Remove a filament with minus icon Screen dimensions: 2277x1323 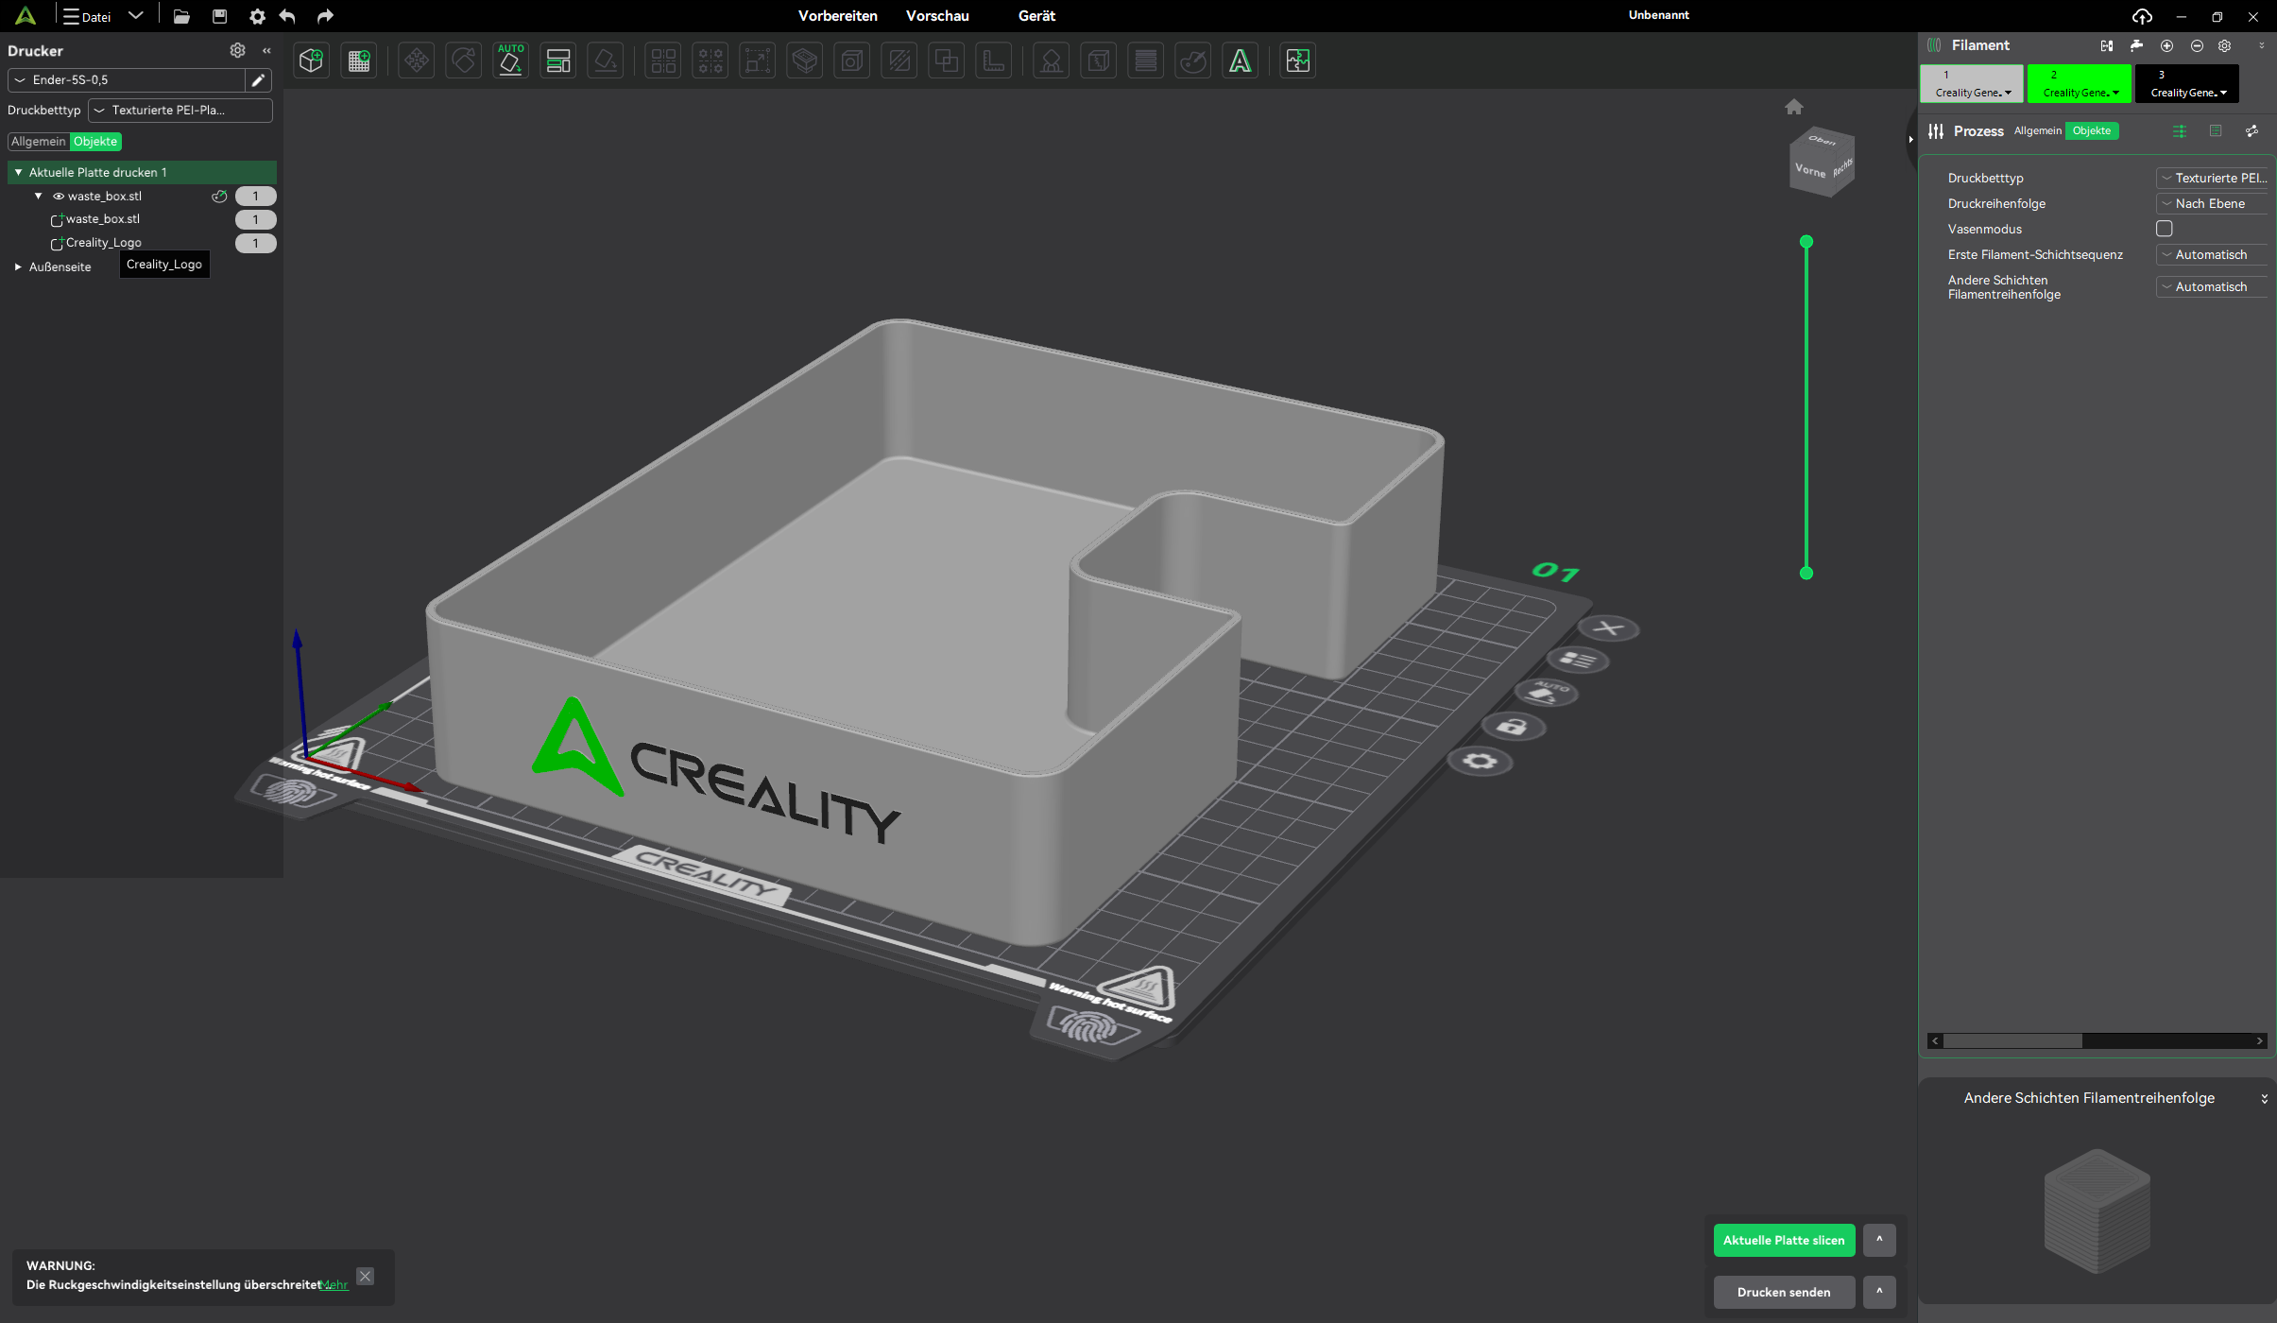click(x=2197, y=45)
